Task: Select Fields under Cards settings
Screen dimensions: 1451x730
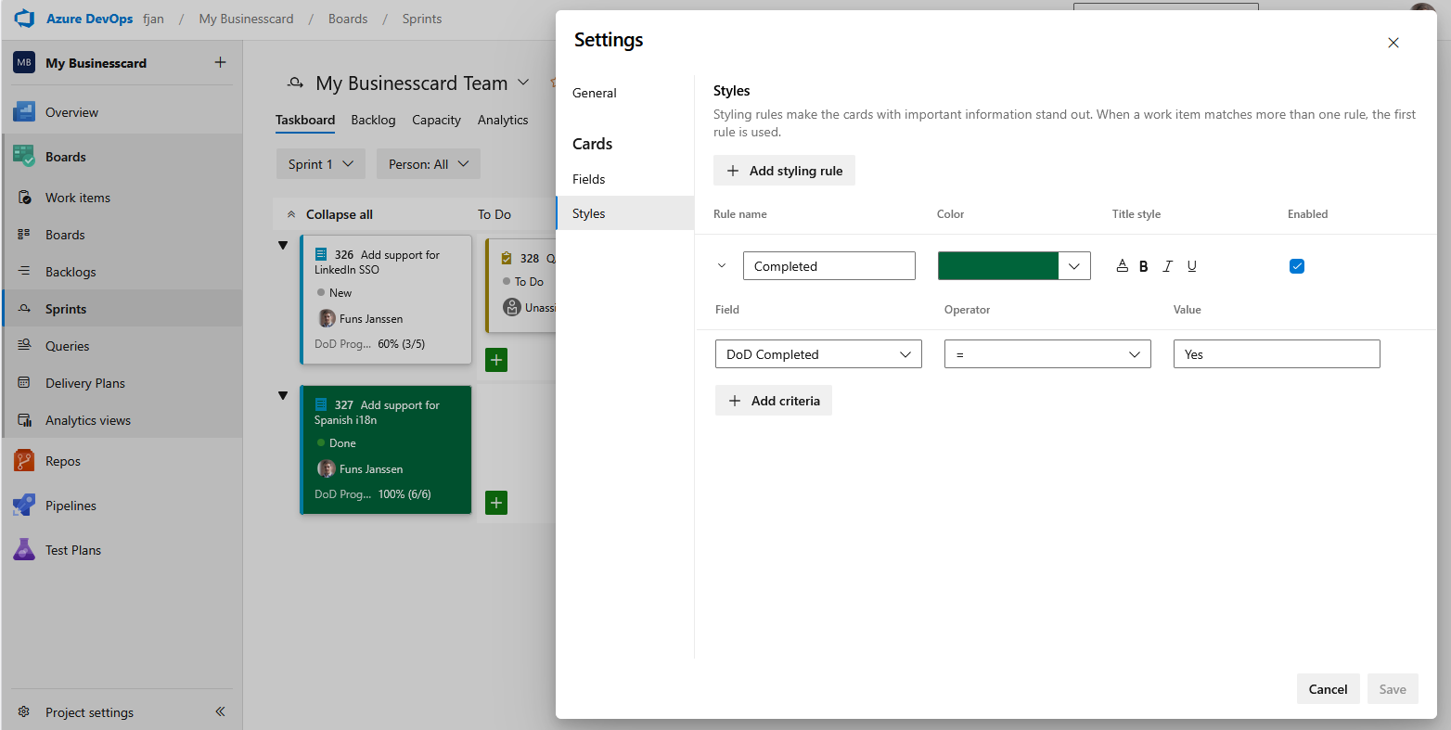Action: tap(589, 179)
